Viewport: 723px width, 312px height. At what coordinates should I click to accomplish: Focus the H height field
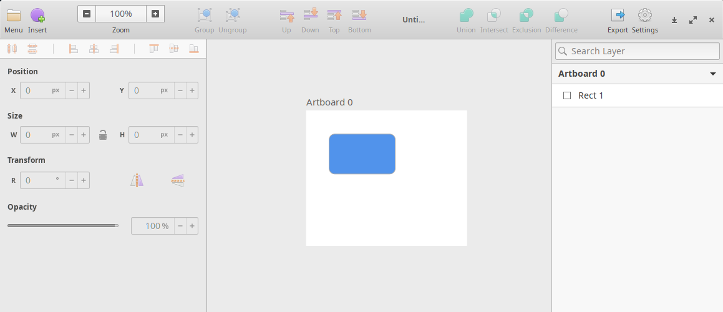click(151, 135)
